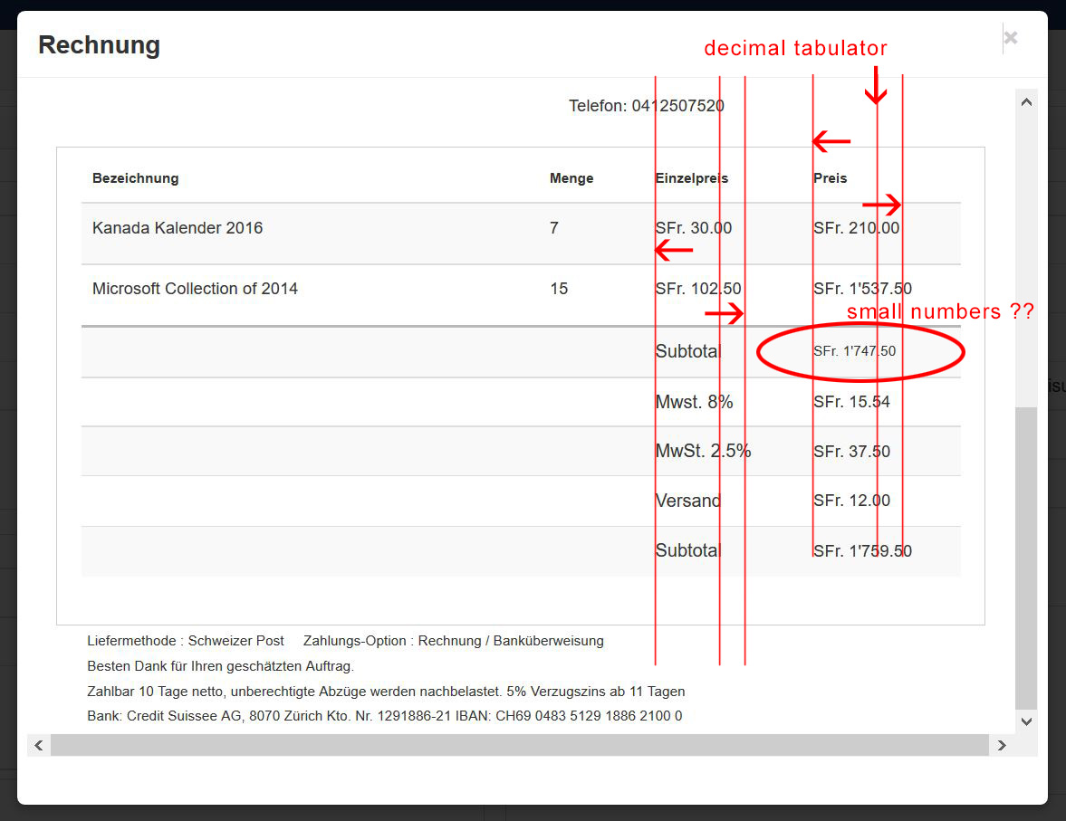Click the Mwst. 8% label
The height and width of the screenshot is (821, 1066).
[x=694, y=402]
